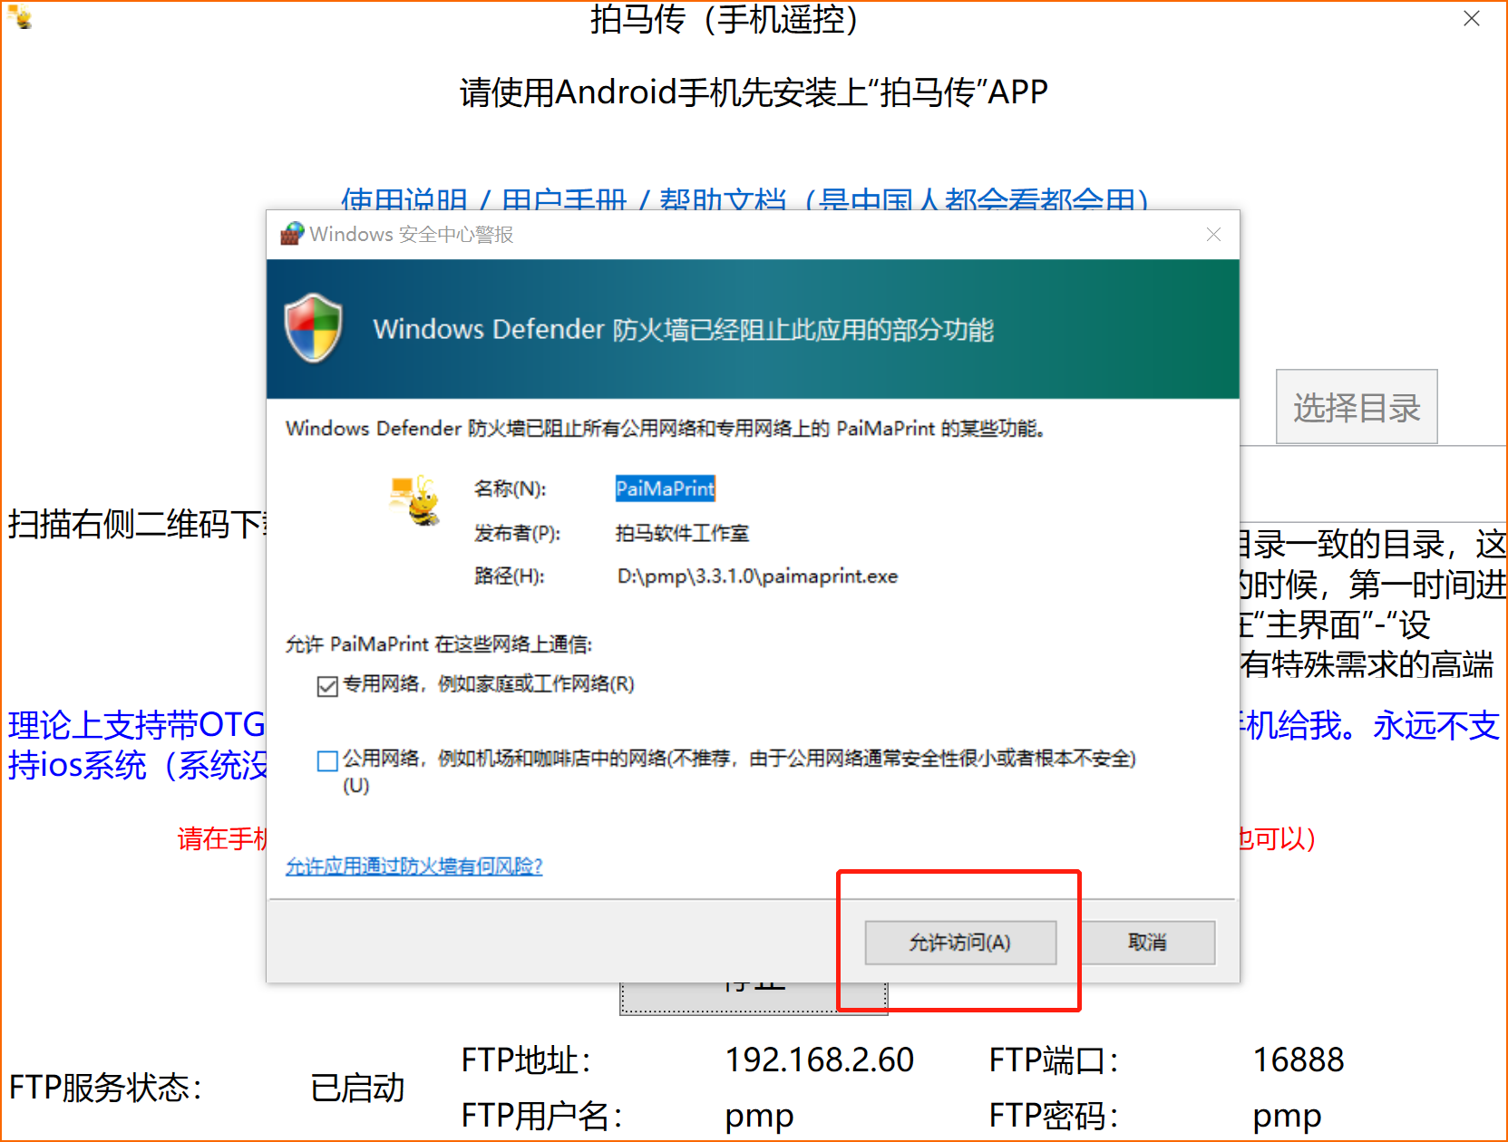Close the Windows security alert dialog
1508x1142 pixels.
pos(1213,235)
